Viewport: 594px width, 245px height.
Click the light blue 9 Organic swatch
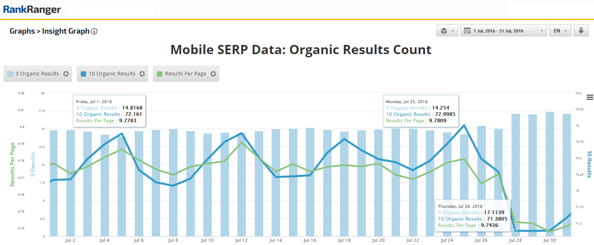point(10,74)
